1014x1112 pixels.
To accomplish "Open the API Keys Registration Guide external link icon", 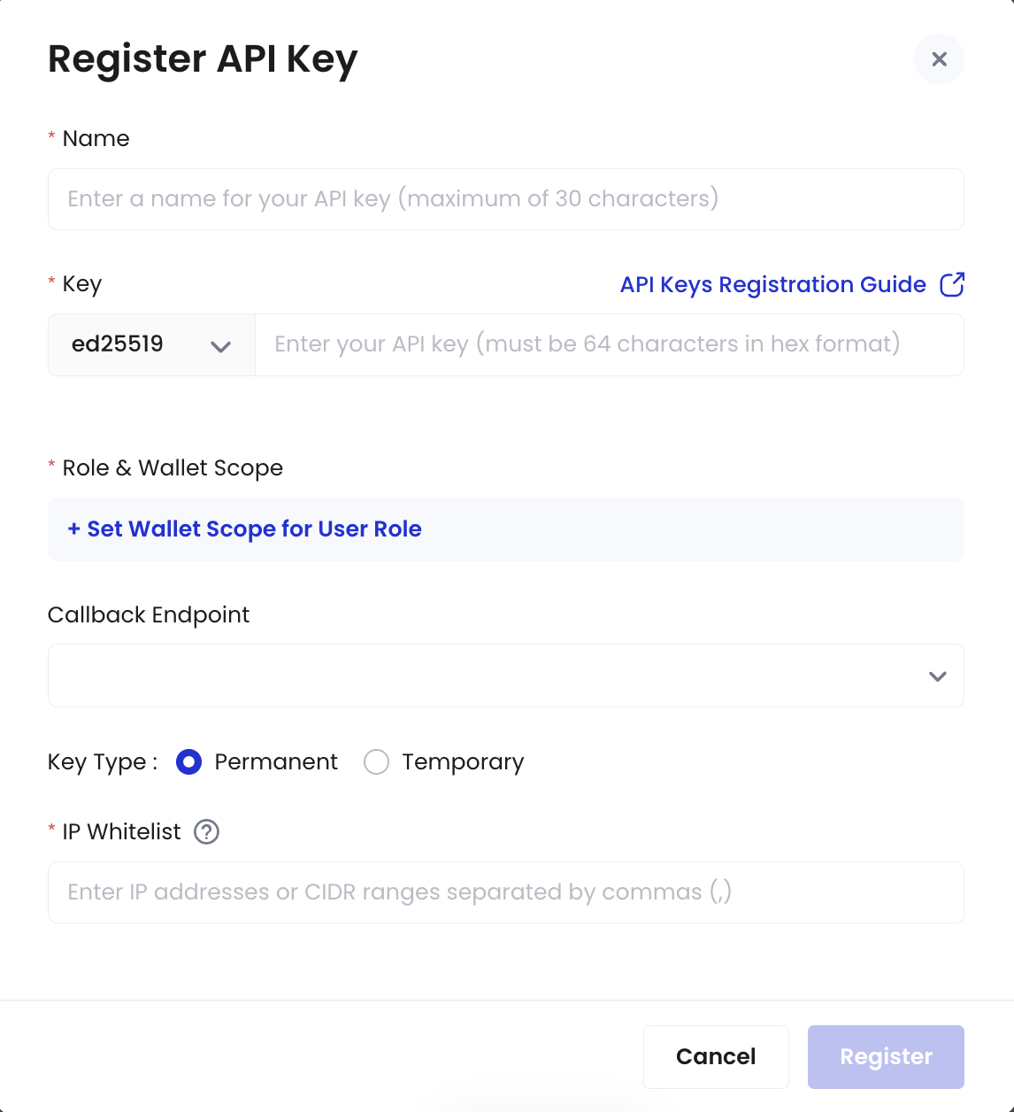I will point(953,284).
